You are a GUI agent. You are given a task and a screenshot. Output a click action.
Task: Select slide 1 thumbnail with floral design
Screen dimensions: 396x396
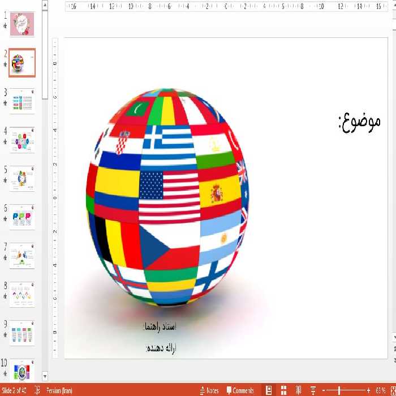coord(23,24)
